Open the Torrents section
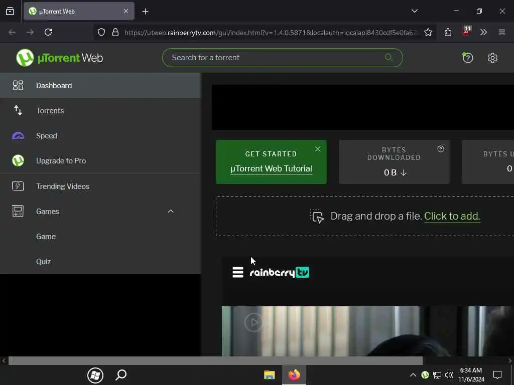 click(100, 111)
